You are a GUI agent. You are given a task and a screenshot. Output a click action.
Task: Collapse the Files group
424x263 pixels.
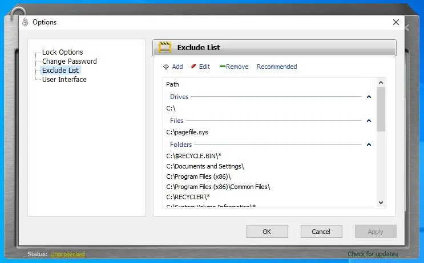pyautogui.click(x=369, y=121)
